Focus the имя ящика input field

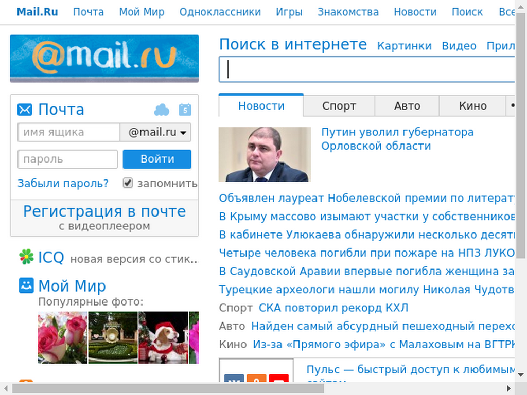pos(69,132)
